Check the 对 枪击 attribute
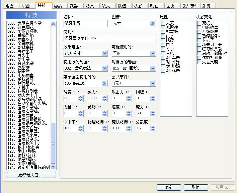 (163, 71)
